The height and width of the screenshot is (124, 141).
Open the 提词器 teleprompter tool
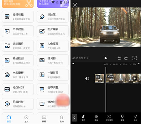53,60
